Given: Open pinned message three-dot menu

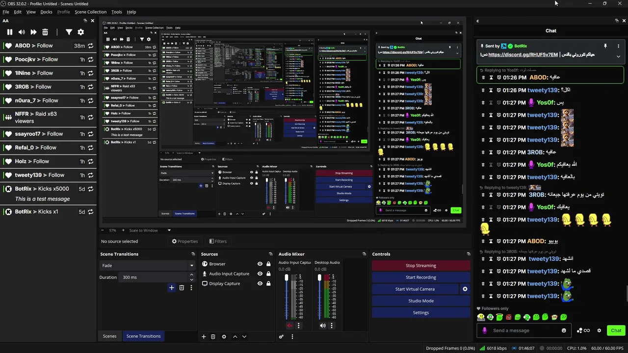Looking at the screenshot, I should point(619,46).
